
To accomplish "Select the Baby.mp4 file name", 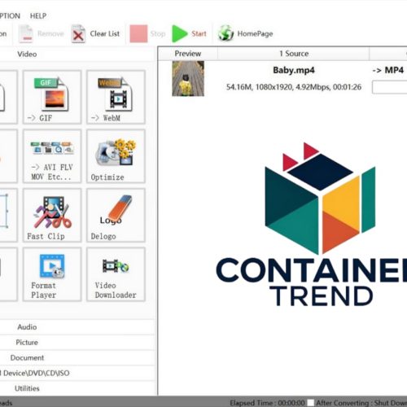I will point(294,70).
